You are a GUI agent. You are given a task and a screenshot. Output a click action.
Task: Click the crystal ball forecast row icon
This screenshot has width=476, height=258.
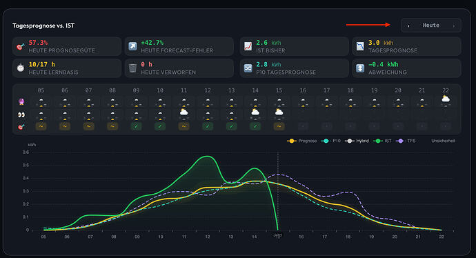point(21,101)
